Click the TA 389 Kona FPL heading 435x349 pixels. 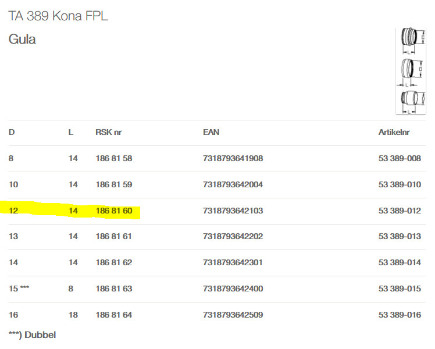(58, 16)
